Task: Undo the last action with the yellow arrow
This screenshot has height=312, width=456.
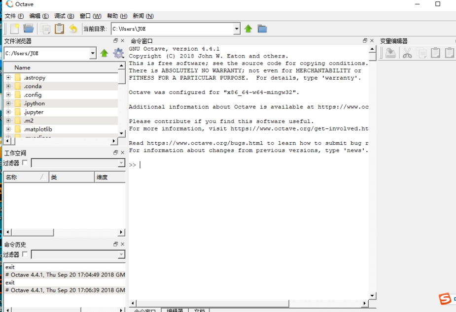Action: coord(73,29)
